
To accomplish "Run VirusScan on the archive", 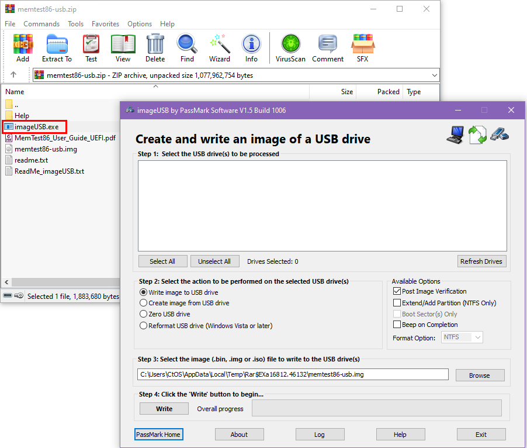I will [x=290, y=48].
